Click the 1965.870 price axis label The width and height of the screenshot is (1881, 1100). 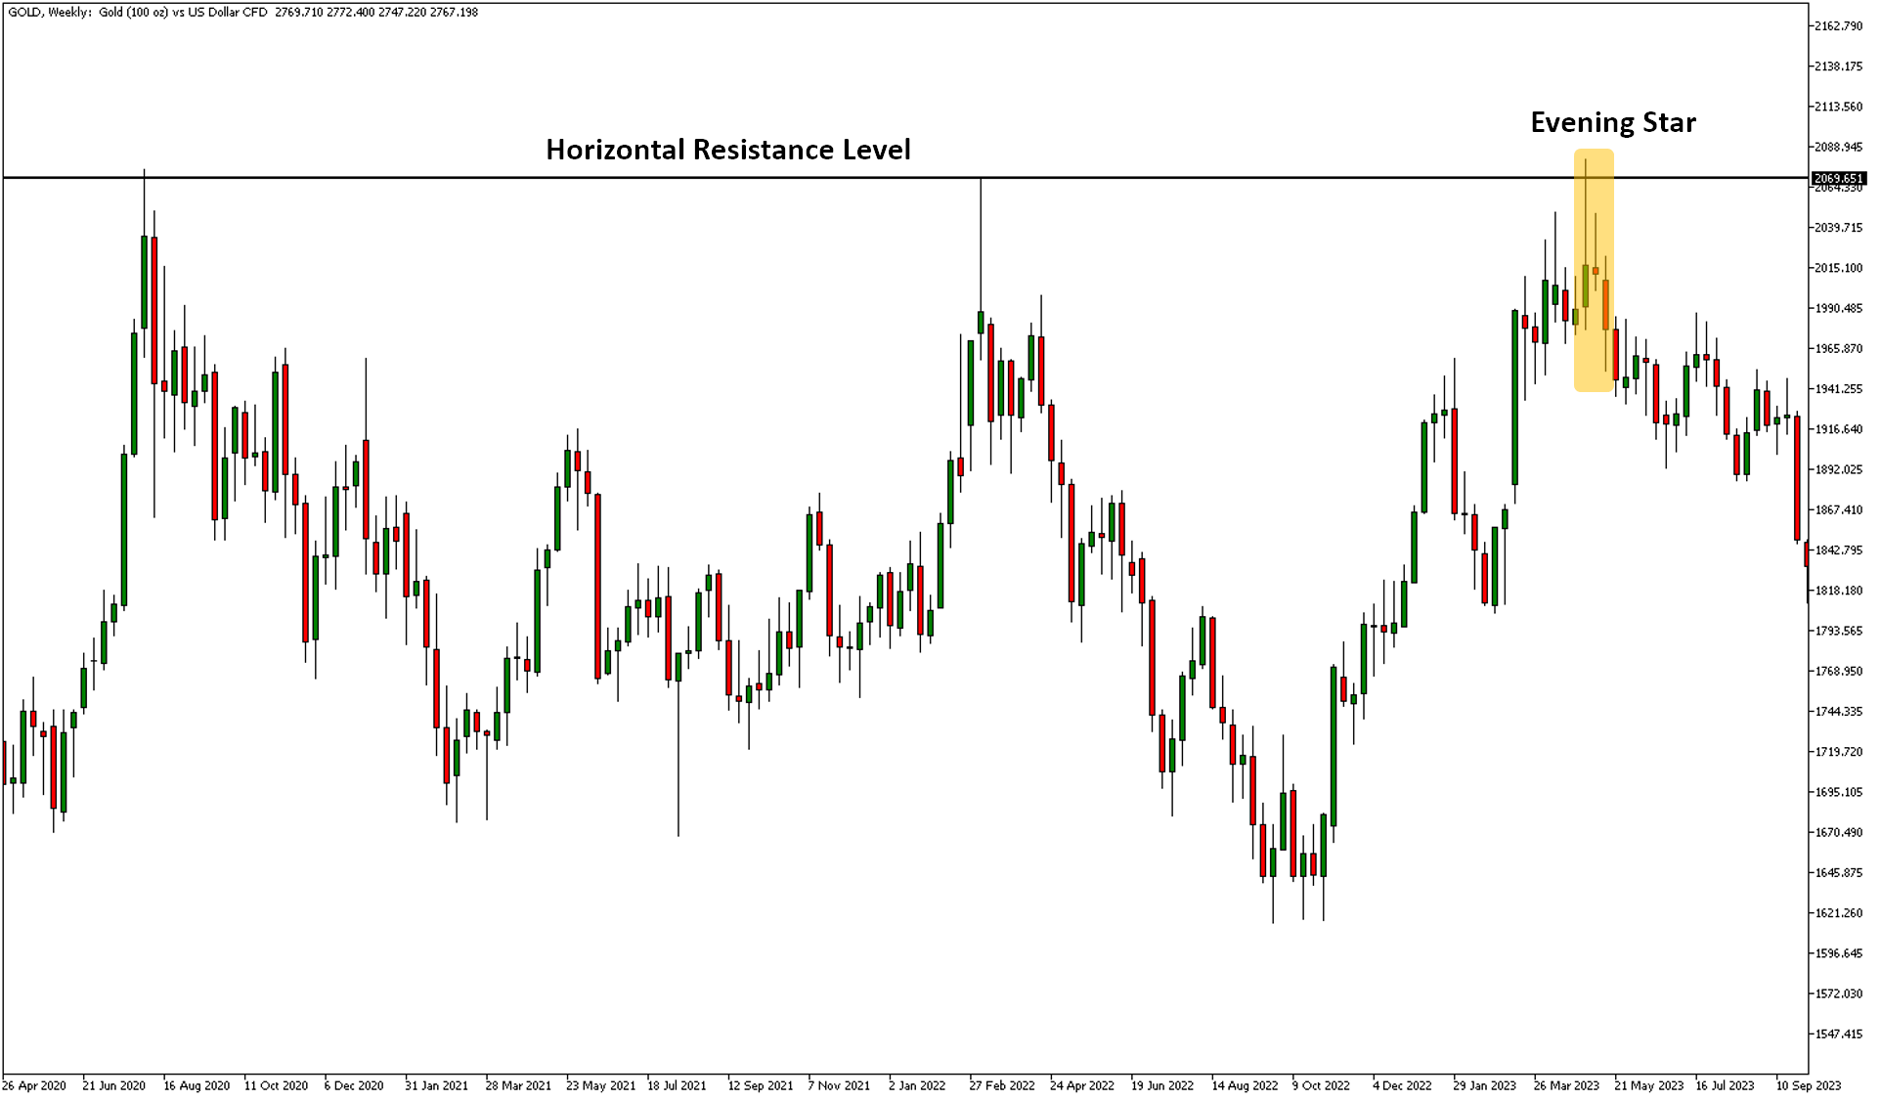coord(1838,348)
